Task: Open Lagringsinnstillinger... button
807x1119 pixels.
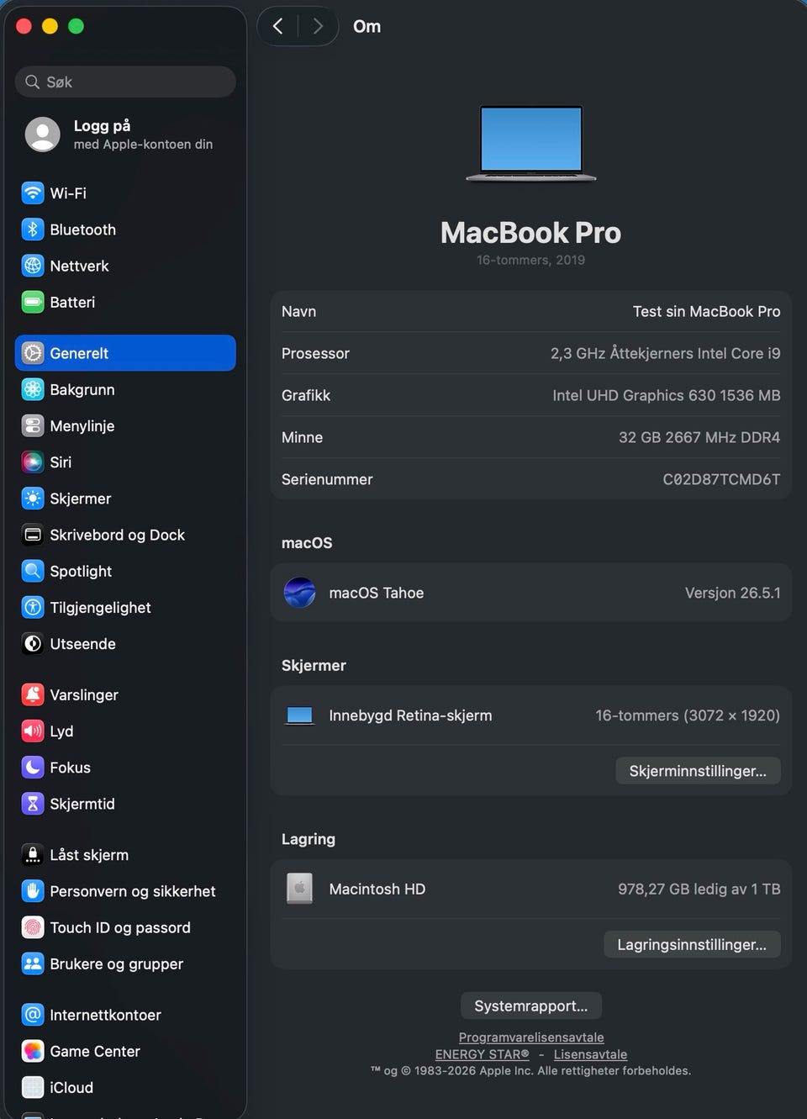Action: (x=692, y=944)
